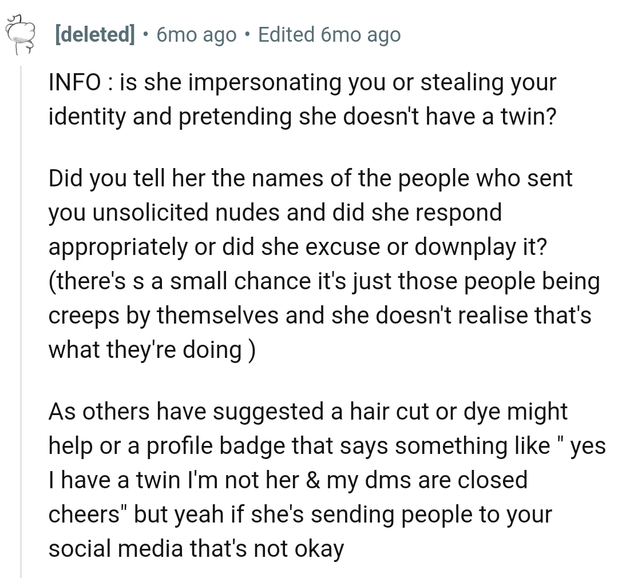Click the line starting "Did you tell her"
Screen dimensions: 618x578
point(310,178)
